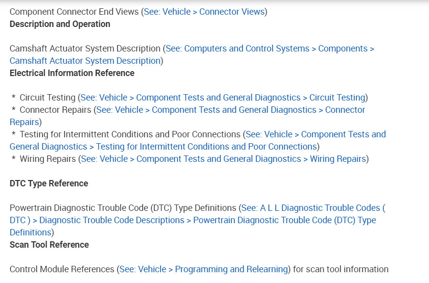
Task: Click the black Testing for Intermittent Conditions text
Action: click(130, 134)
